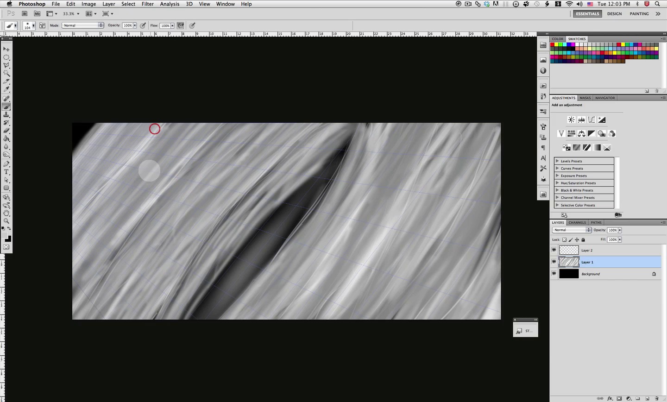Screen dimensions: 667x402
Task: Toggle lock image pixels
Action: coord(571,239)
